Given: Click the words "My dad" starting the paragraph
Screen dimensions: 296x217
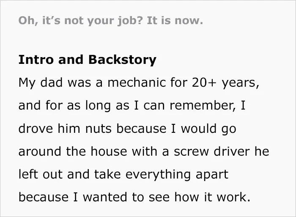Looking at the screenshot, I should click(41, 83).
